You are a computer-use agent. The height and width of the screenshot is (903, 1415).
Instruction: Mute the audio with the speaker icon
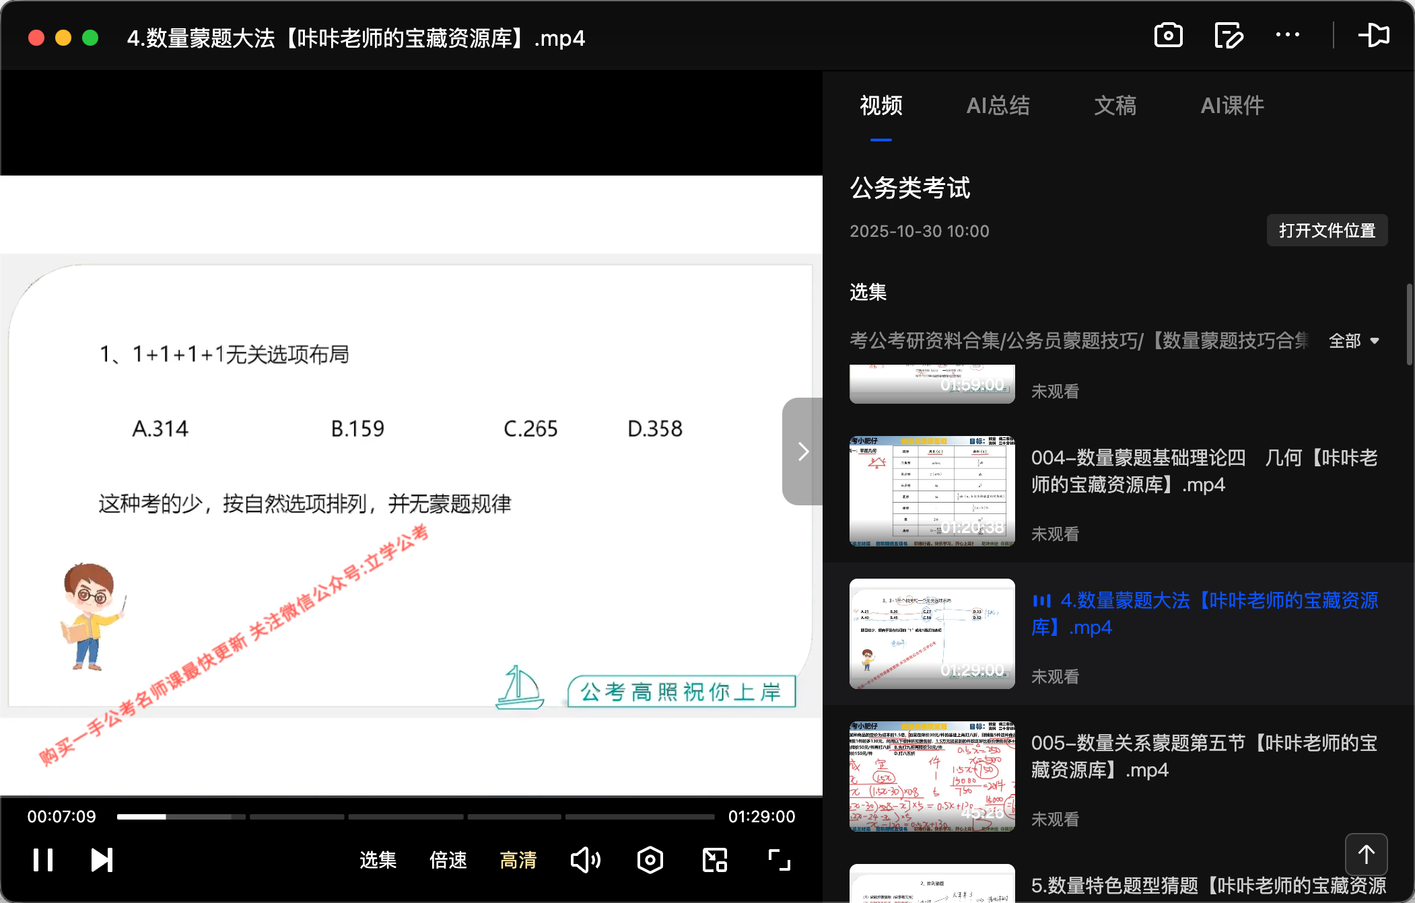point(584,859)
